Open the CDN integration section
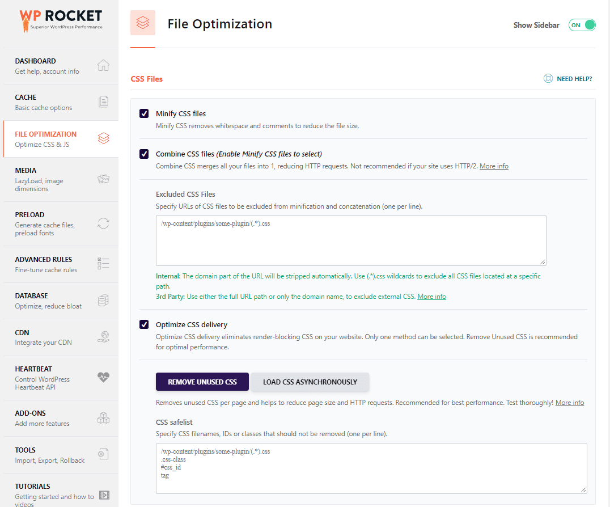The height and width of the screenshot is (507, 610). [x=61, y=337]
